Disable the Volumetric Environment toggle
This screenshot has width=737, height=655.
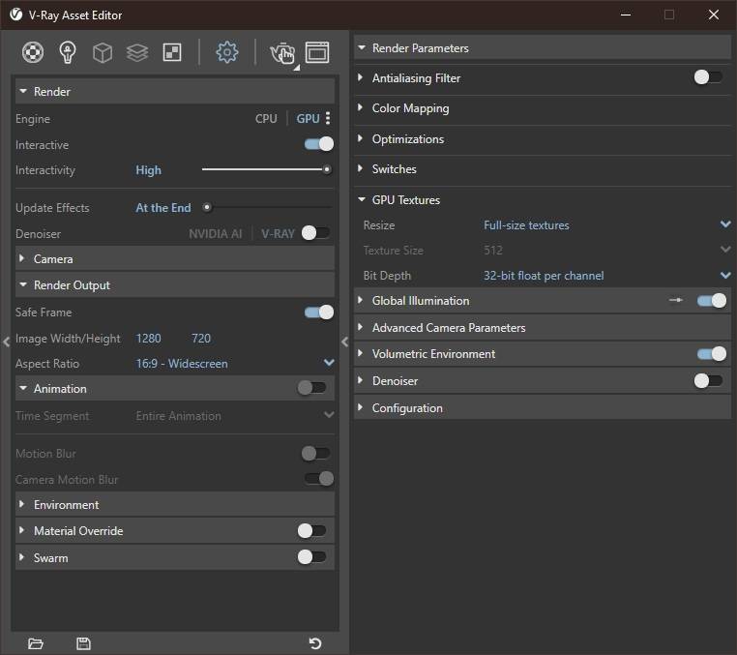pos(712,353)
